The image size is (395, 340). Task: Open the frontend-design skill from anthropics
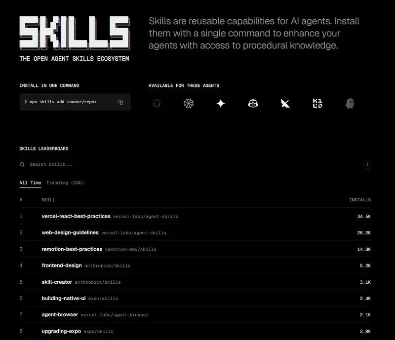[61, 265]
